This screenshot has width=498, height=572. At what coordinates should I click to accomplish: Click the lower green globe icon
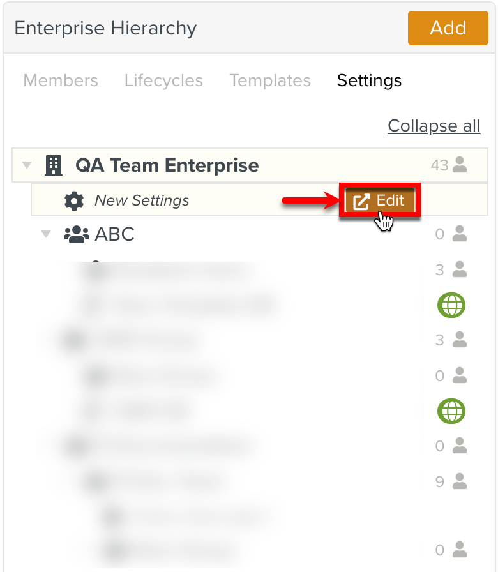tap(451, 410)
